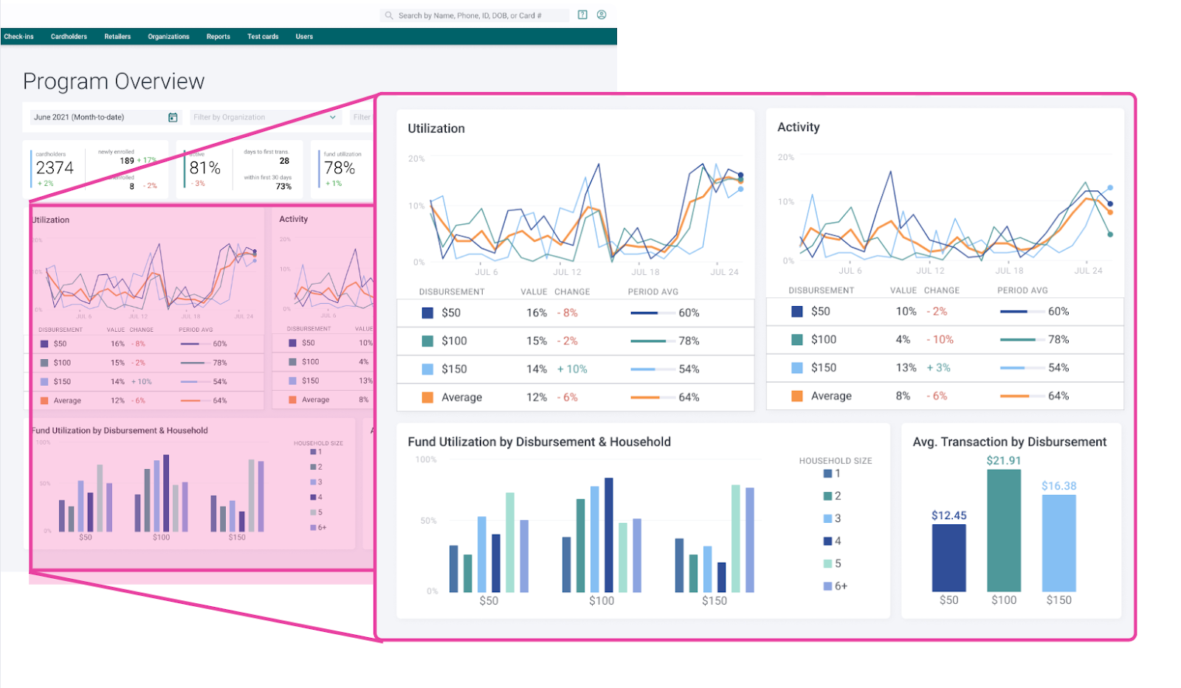Click the enlarged Fund Utilization by Disbursement & Household title
Screen dimensions: 1181x688
click(540, 442)
